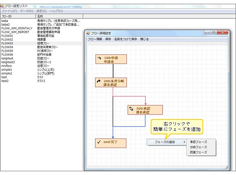236x175 pixels.
Task: Click 閉じる in the detail window menu
Action: (x=145, y=39)
